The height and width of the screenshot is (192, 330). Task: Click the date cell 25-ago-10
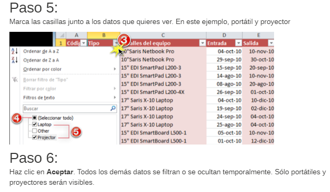click(x=224, y=125)
